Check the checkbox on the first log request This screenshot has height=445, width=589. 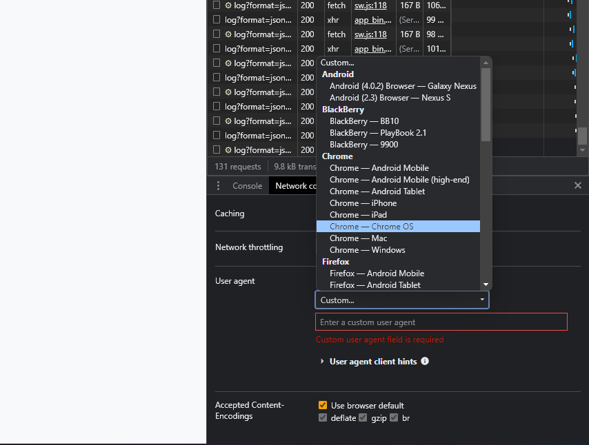click(217, 6)
